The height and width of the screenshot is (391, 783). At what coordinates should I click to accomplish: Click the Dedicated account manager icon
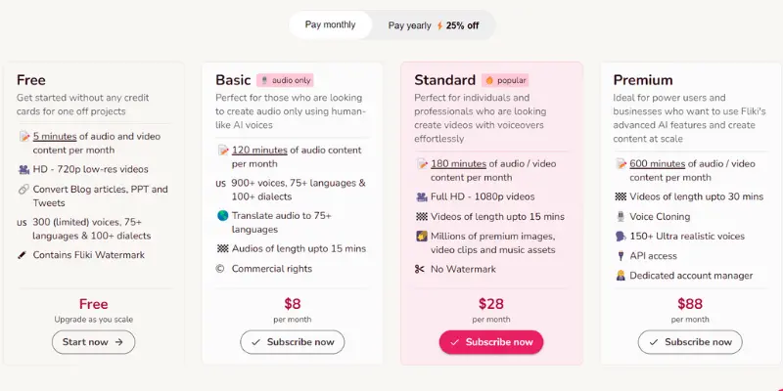coord(621,276)
